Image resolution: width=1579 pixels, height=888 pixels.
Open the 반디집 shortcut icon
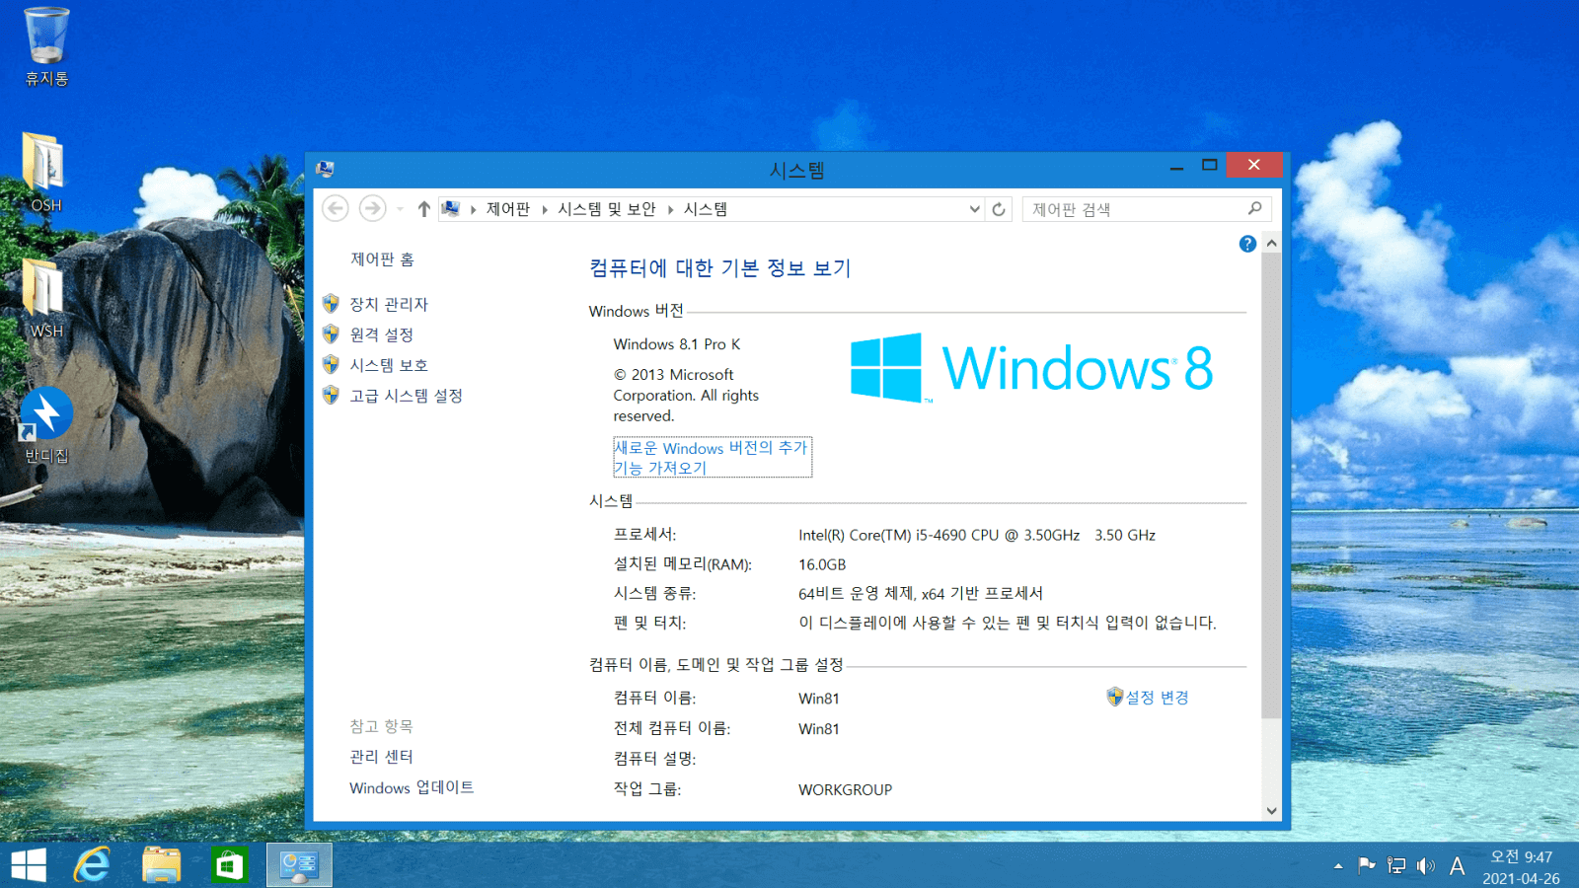point(45,425)
